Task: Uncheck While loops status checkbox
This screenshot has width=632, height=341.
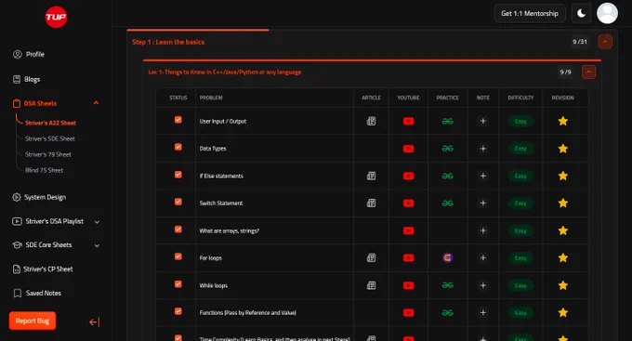Action: [x=178, y=284]
